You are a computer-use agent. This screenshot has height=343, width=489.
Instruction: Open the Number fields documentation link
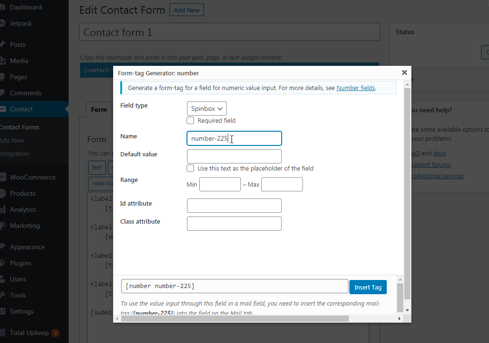[356, 88]
